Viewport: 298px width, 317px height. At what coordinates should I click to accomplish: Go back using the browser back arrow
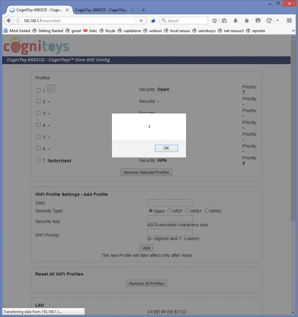(x=9, y=21)
